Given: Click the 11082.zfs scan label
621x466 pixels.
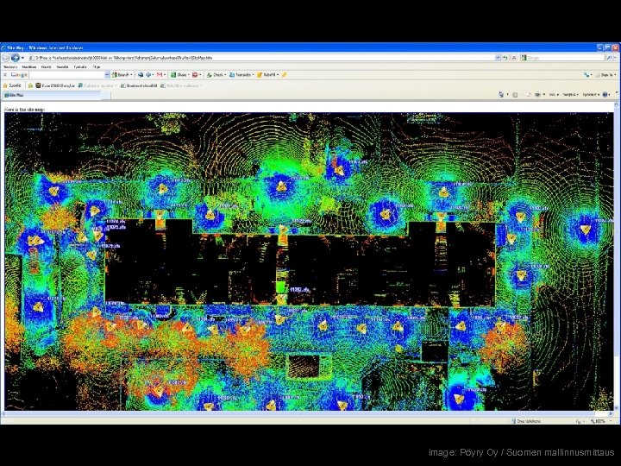Looking at the screenshot, I should [299, 290].
